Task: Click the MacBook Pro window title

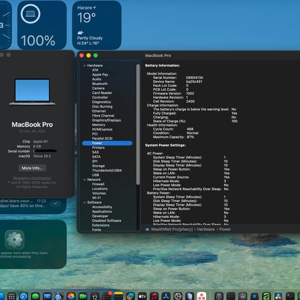Action: pyautogui.click(x=158, y=55)
